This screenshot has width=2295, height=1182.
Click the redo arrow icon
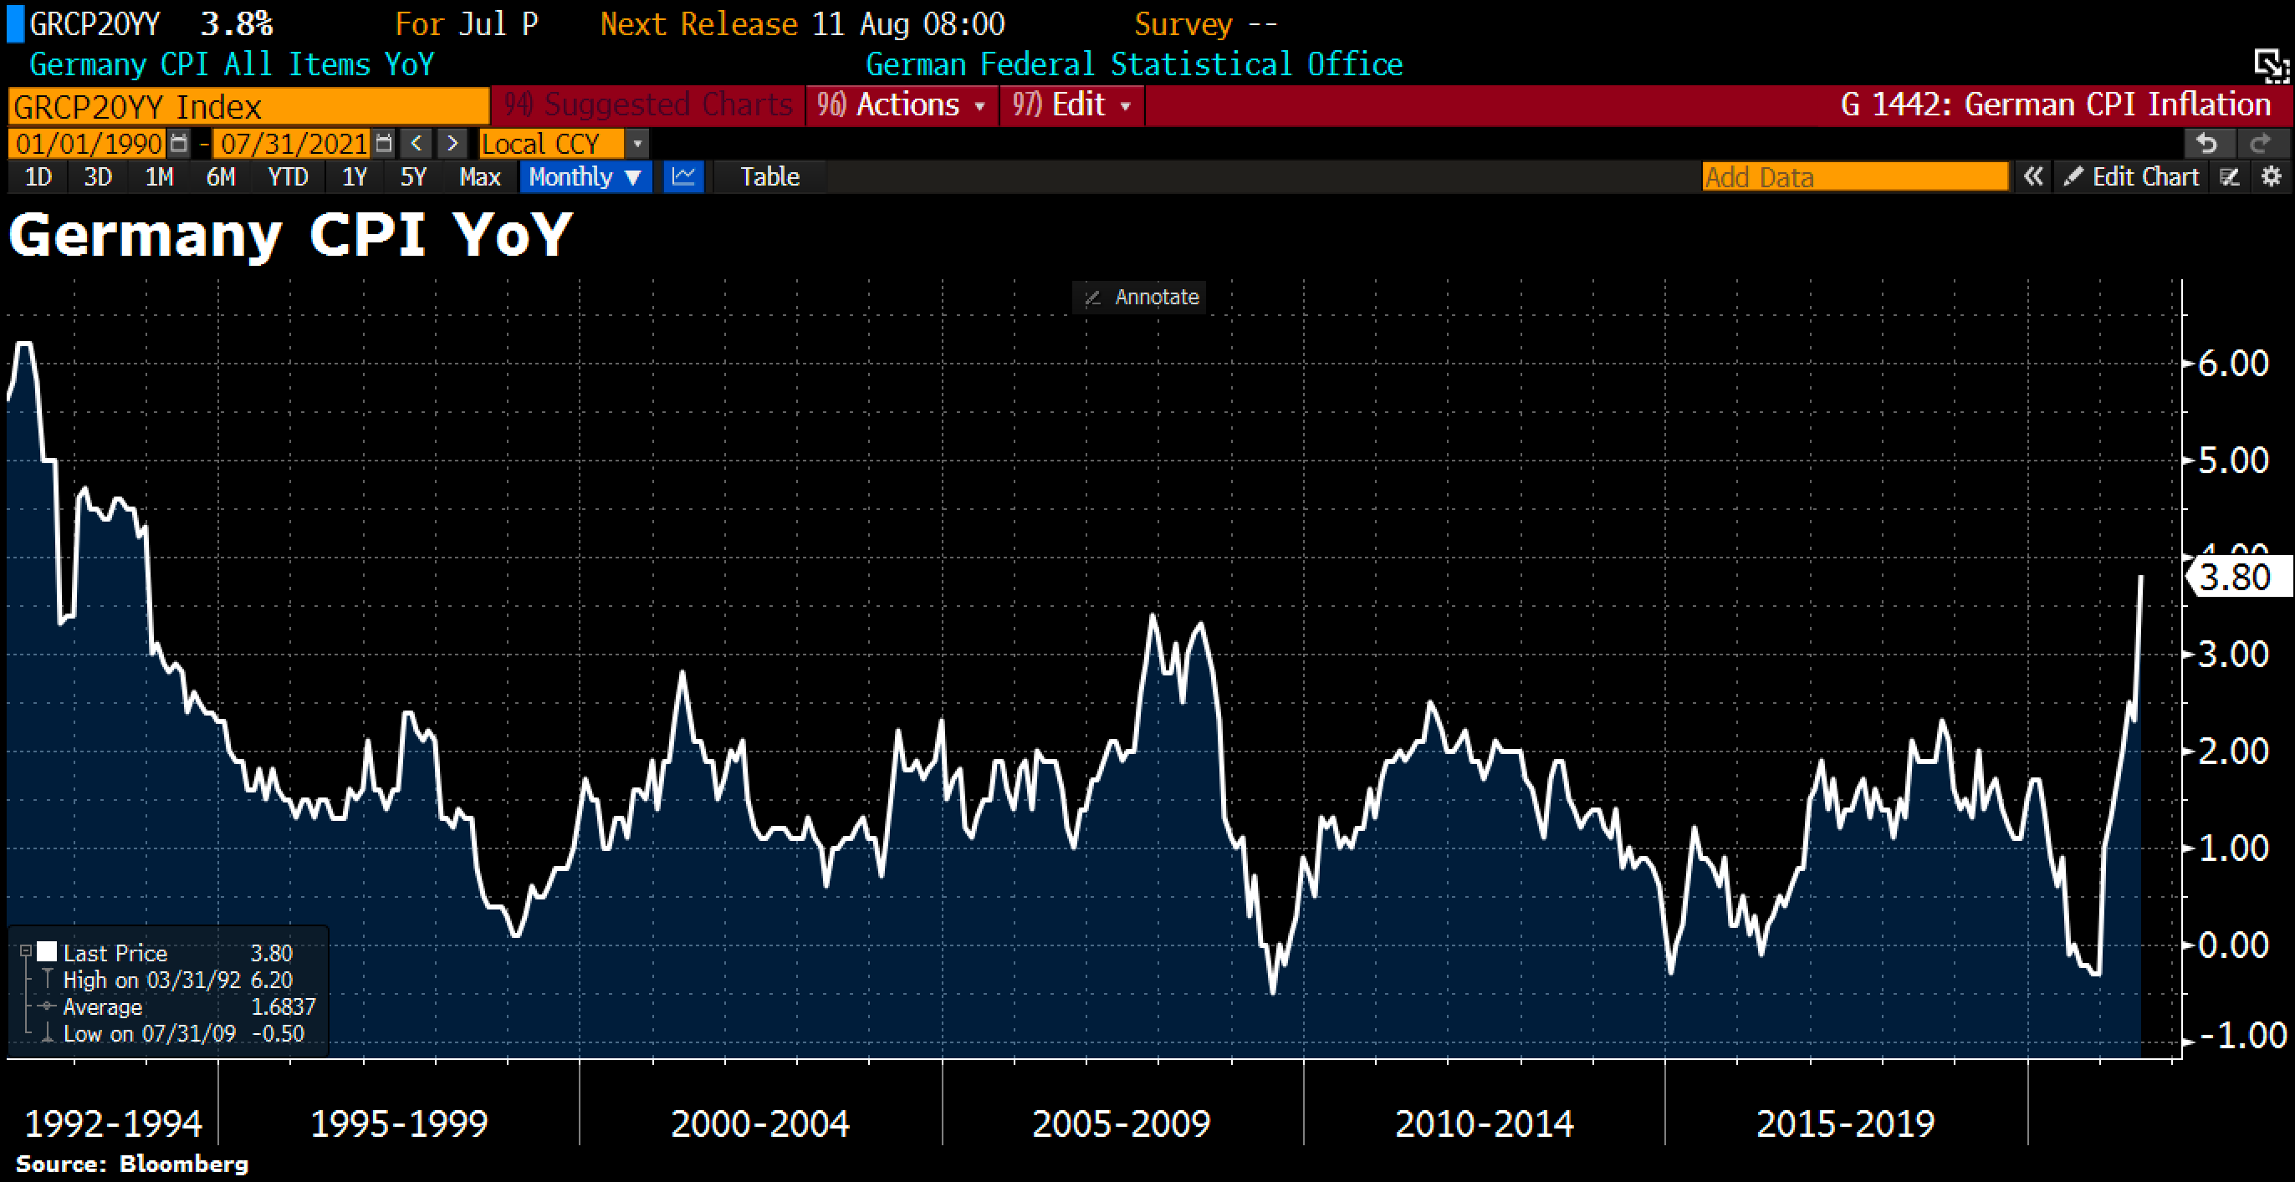pos(2260,144)
